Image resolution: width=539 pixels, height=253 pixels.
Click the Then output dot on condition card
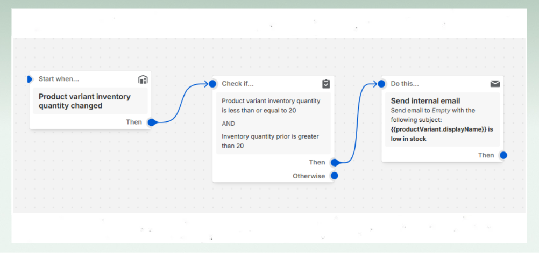(335, 162)
